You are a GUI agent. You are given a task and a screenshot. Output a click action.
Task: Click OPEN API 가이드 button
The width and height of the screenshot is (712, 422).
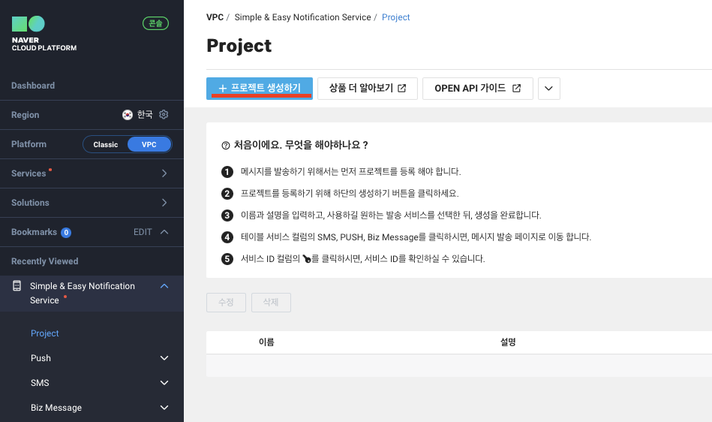(x=478, y=89)
